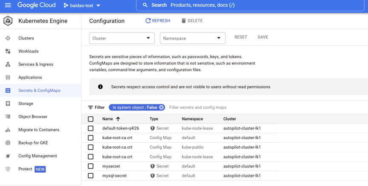Image resolution: width=368 pixels, height=186 pixels.
Task: Click the Namespace column header
Action: pos(192,119)
